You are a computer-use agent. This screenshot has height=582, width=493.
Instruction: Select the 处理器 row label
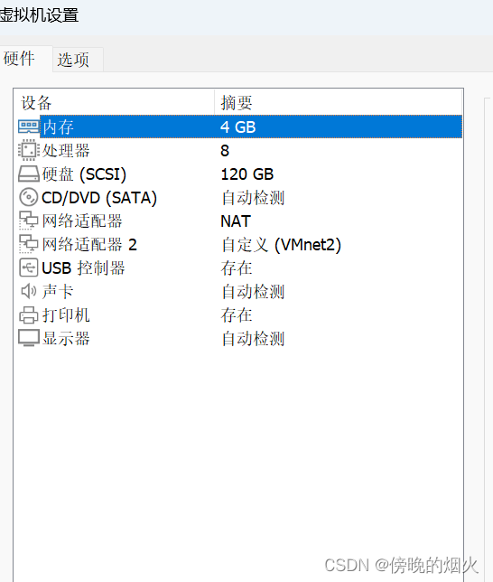pyautogui.click(x=66, y=151)
